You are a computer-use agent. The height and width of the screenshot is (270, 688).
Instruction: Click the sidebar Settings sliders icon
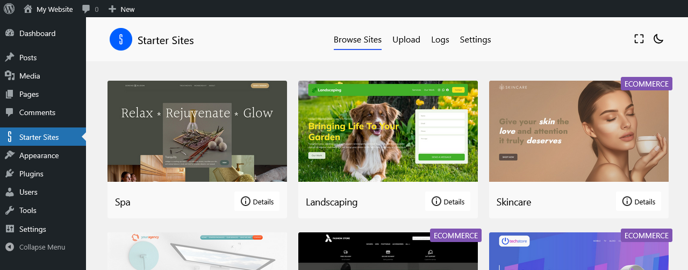(10, 229)
